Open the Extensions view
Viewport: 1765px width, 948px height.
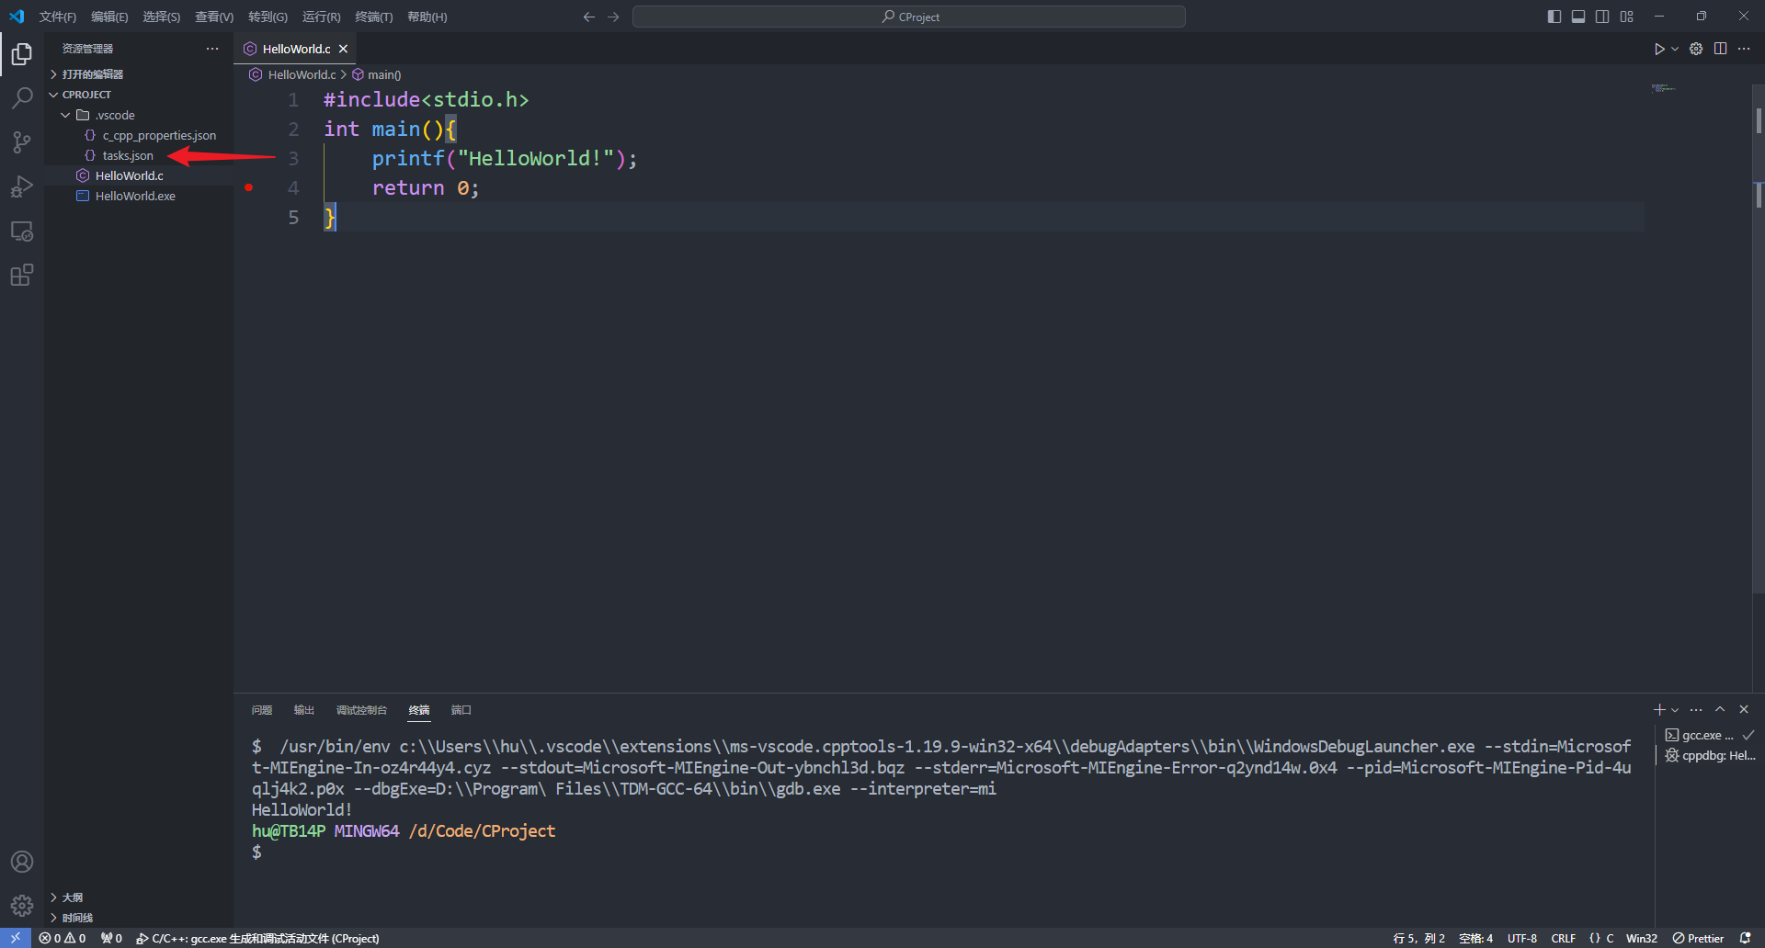click(22, 275)
